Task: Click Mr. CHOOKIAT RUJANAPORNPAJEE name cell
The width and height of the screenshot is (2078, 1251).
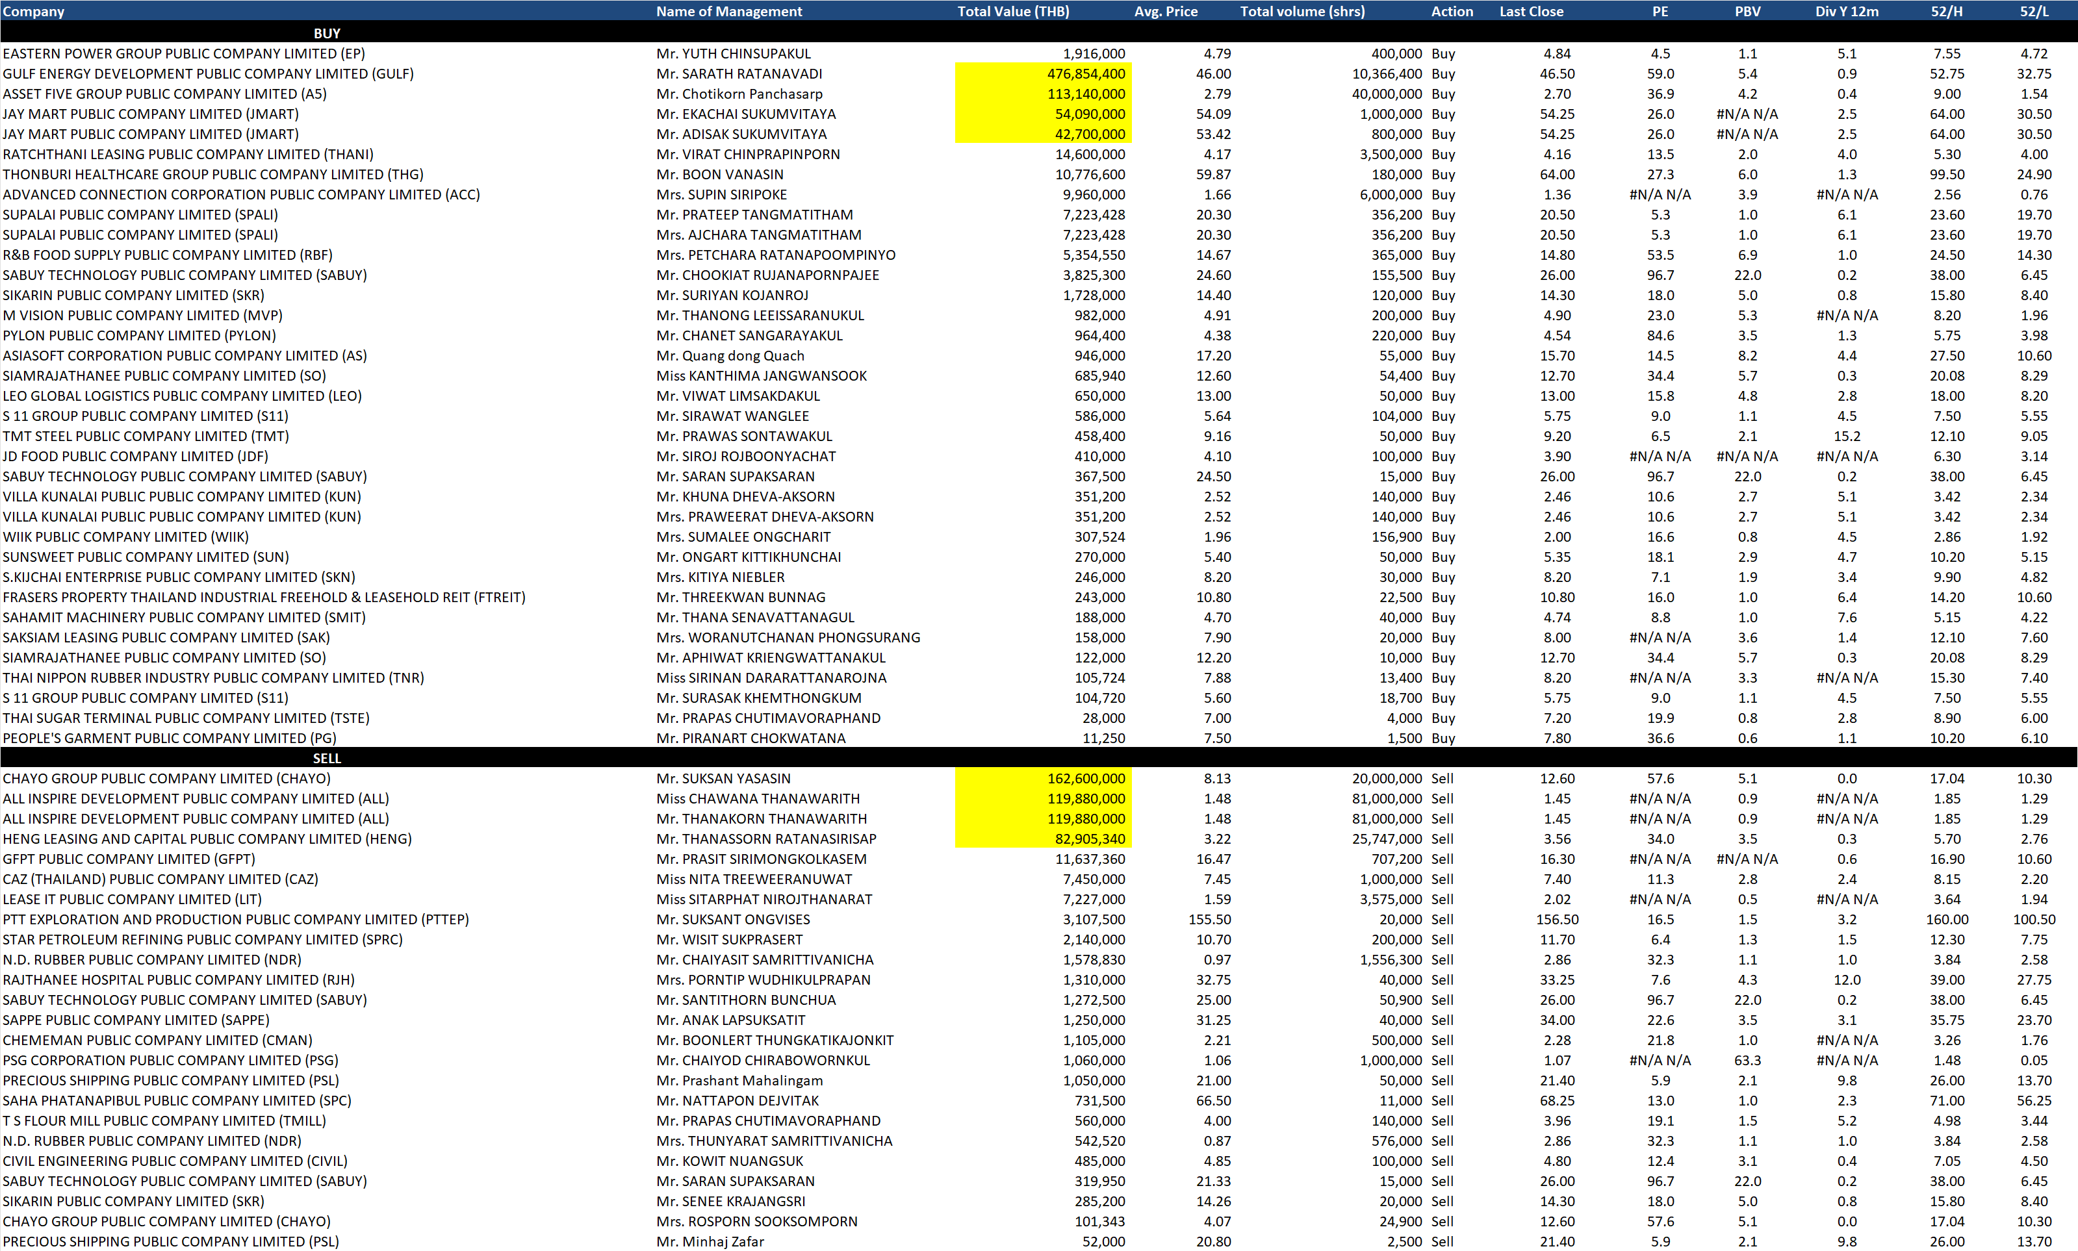Action: (768, 275)
